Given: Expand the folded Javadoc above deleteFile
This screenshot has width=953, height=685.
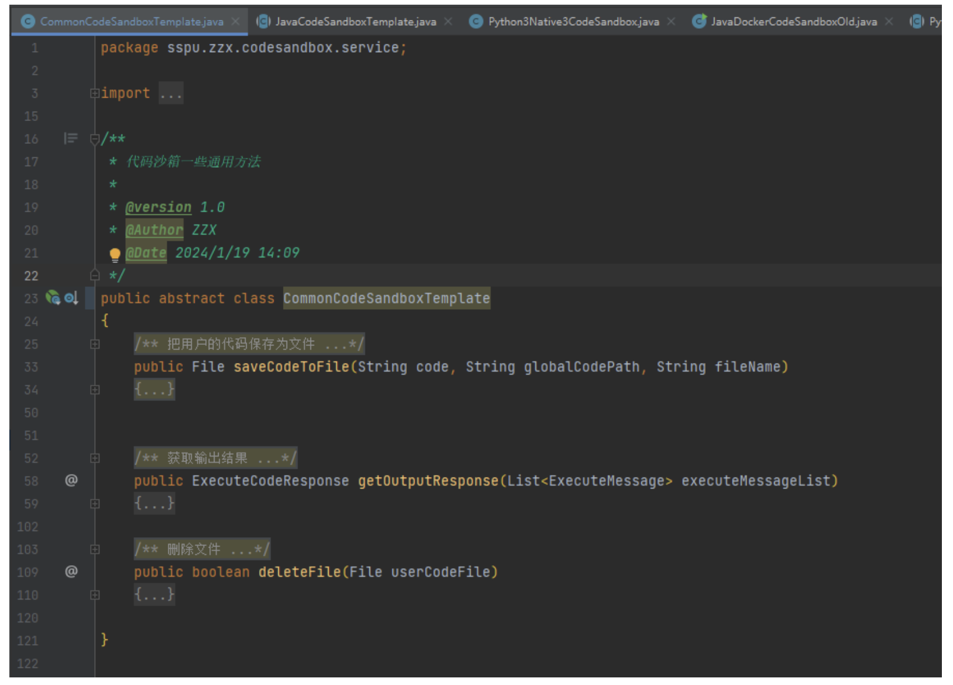Looking at the screenshot, I should point(95,549).
